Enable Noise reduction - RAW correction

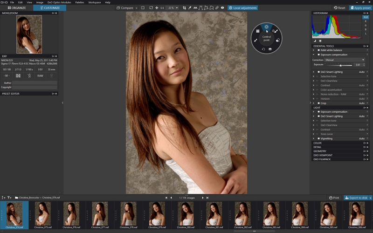click(318, 94)
